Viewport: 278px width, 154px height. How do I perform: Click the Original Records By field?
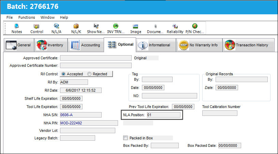(x=242, y=79)
